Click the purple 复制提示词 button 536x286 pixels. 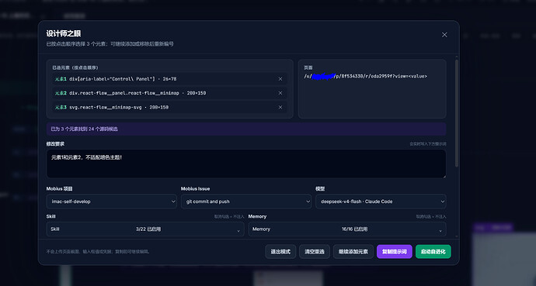click(x=395, y=252)
